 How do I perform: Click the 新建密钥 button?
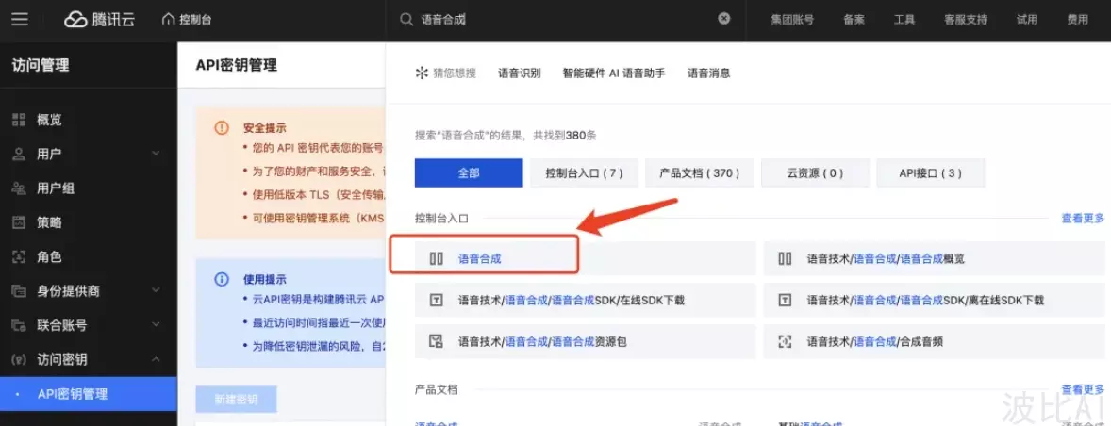tap(236, 400)
